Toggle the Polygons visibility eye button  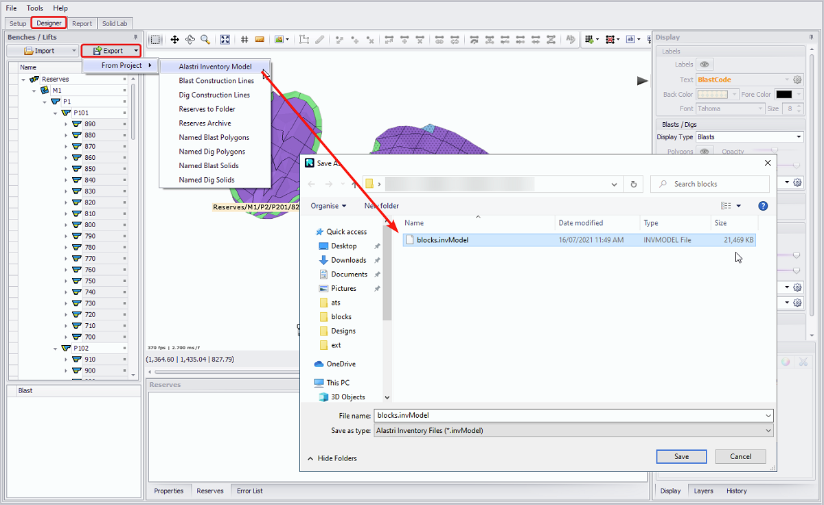[704, 152]
